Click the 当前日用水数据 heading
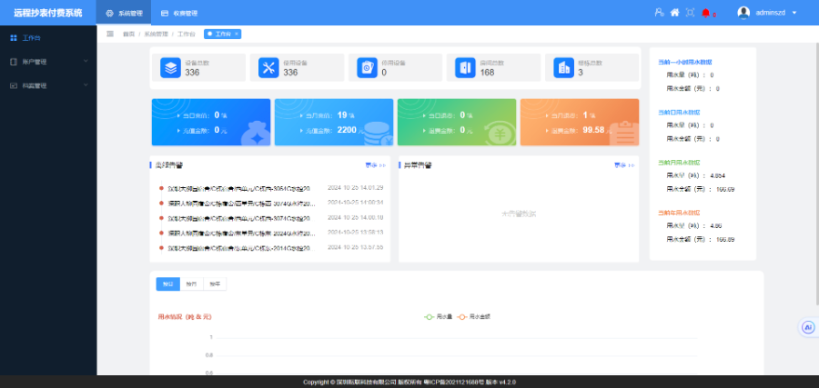Image resolution: width=819 pixels, height=388 pixels. [x=679, y=112]
